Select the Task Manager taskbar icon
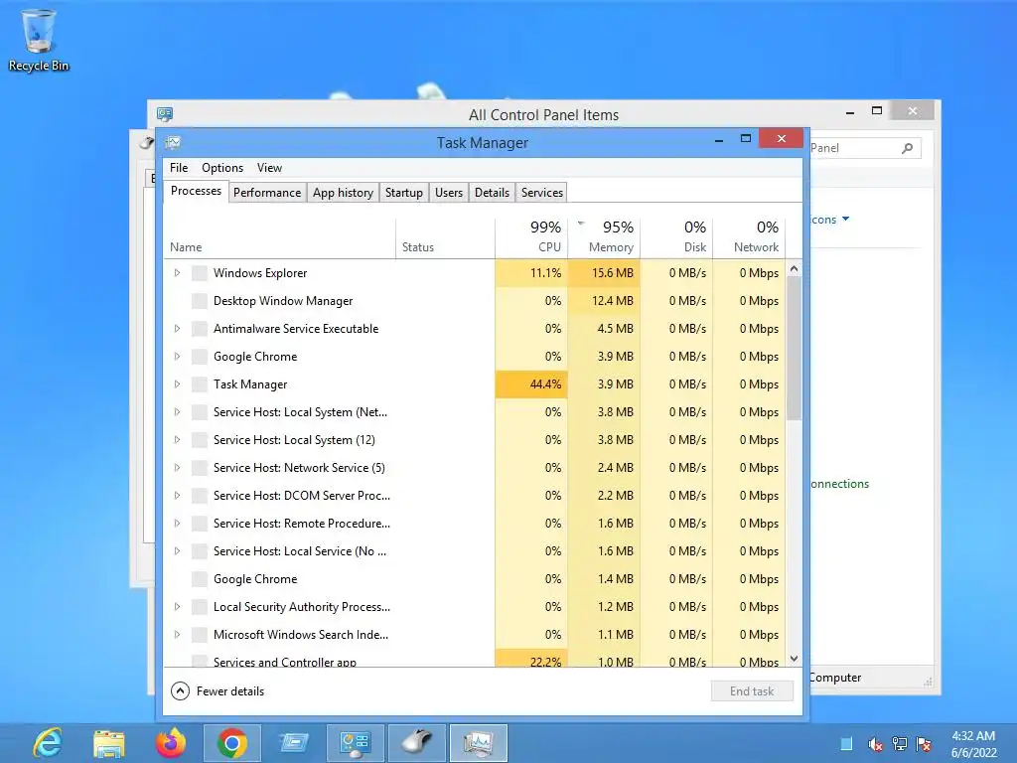This screenshot has height=763, width=1017. pyautogui.click(x=478, y=743)
